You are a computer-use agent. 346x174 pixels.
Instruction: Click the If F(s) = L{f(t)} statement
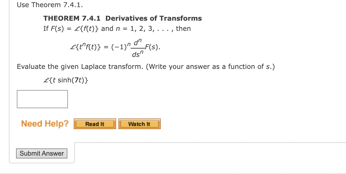(116, 28)
